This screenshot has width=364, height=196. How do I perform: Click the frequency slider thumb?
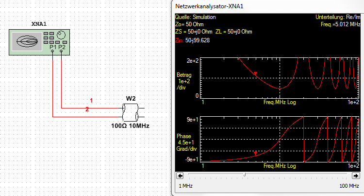tap(244, 175)
